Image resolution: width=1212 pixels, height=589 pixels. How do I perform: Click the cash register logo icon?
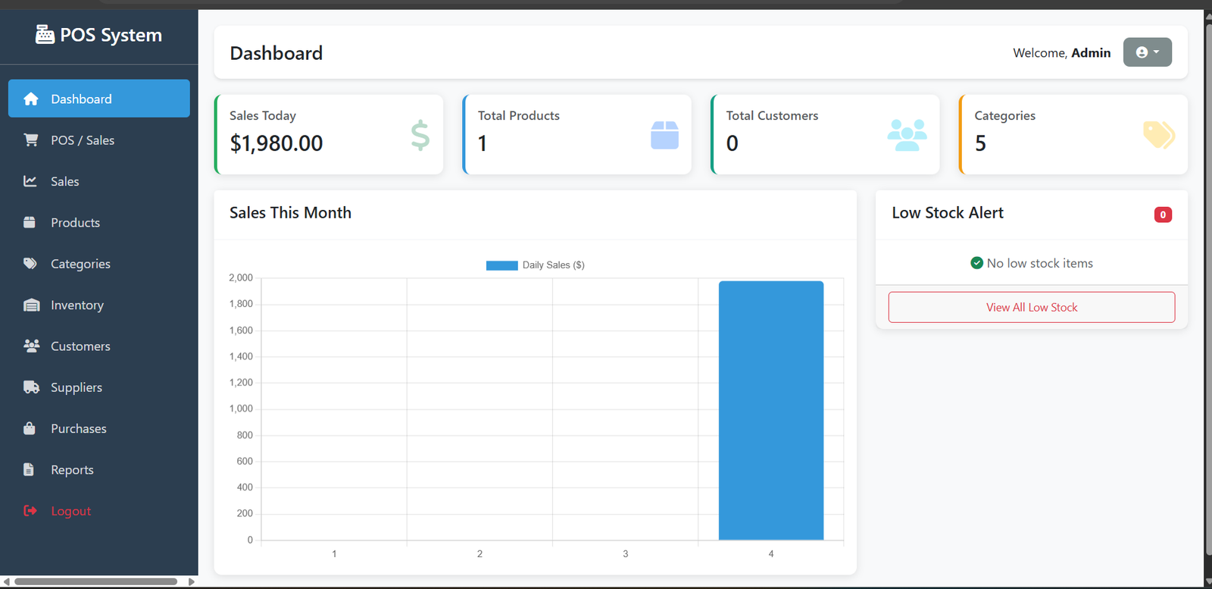pos(45,35)
